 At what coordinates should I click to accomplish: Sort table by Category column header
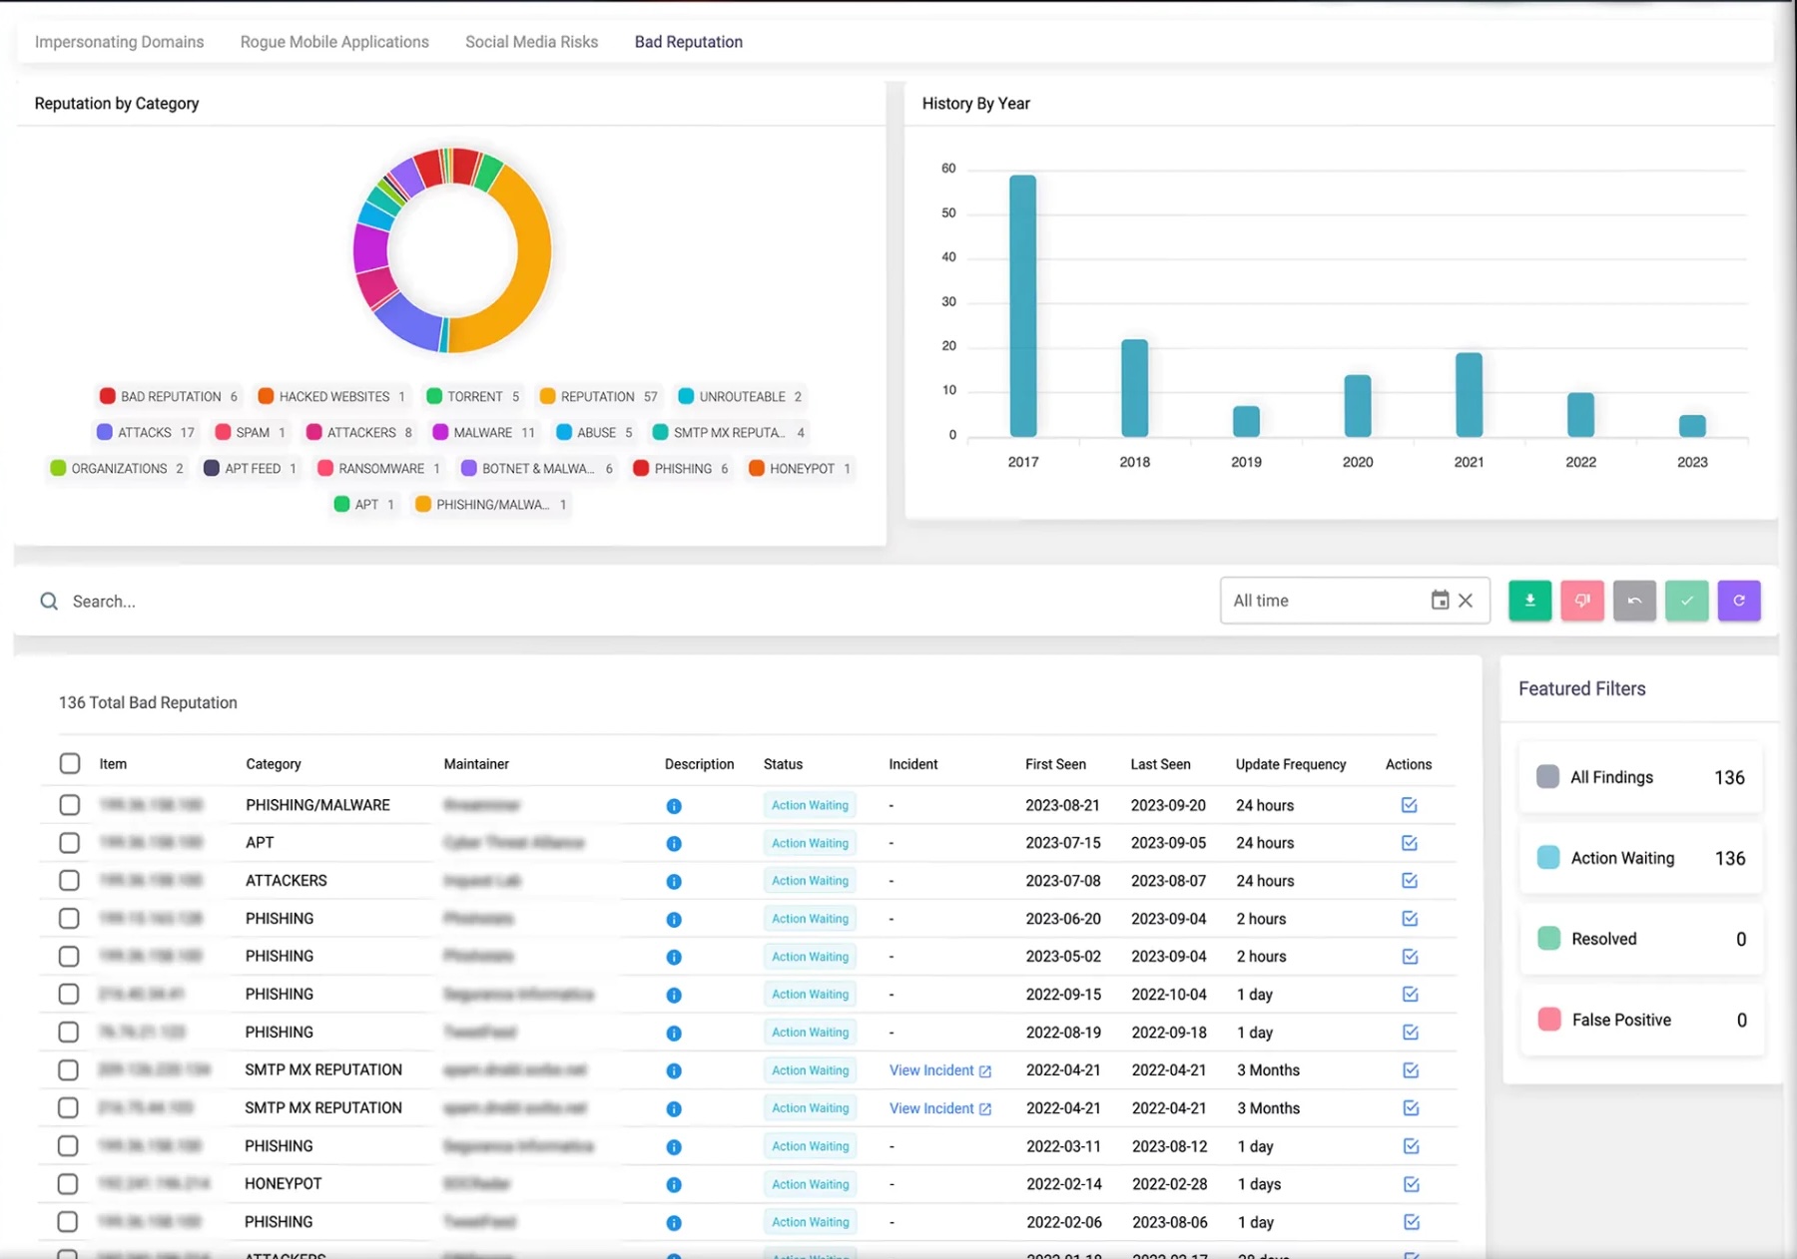point(274,764)
